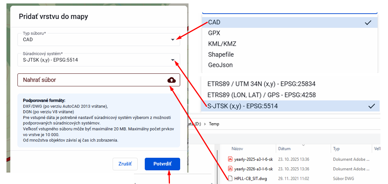Select GPX from file type list

(214, 33)
